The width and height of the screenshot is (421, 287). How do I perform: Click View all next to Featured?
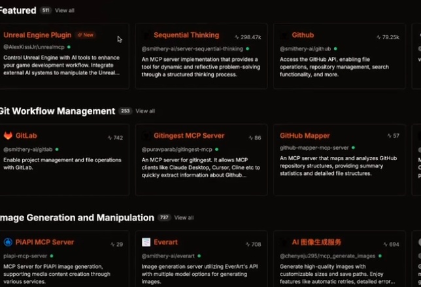pyautogui.click(x=65, y=10)
